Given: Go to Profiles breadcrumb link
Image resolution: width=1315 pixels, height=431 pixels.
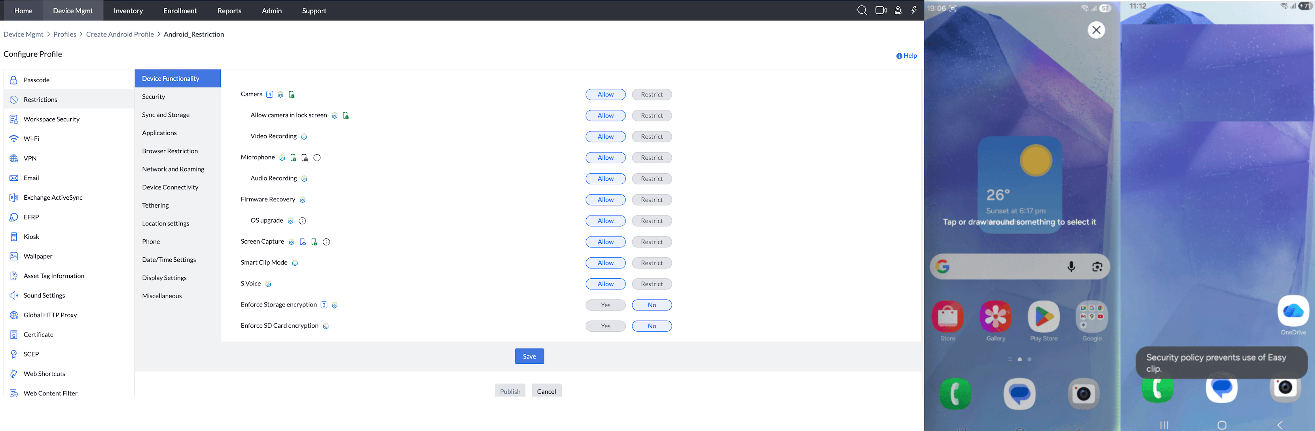Looking at the screenshot, I should coord(64,34).
